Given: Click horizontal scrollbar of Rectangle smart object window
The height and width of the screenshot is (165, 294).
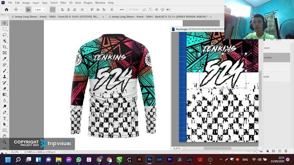Looking at the screenshot, I should [x=217, y=148].
